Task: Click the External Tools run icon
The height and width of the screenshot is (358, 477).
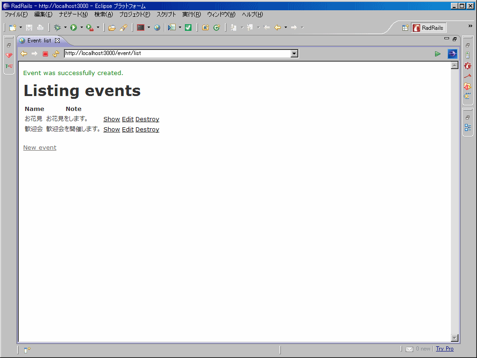Action: 90,28
